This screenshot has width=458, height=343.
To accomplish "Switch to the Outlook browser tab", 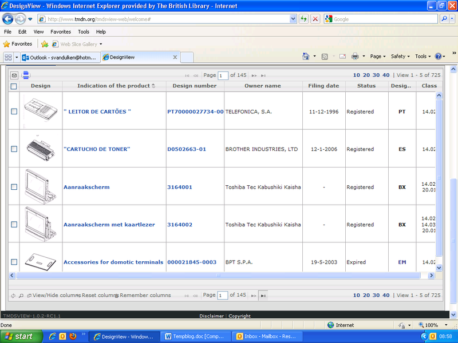I will pyautogui.click(x=60, y=58).
